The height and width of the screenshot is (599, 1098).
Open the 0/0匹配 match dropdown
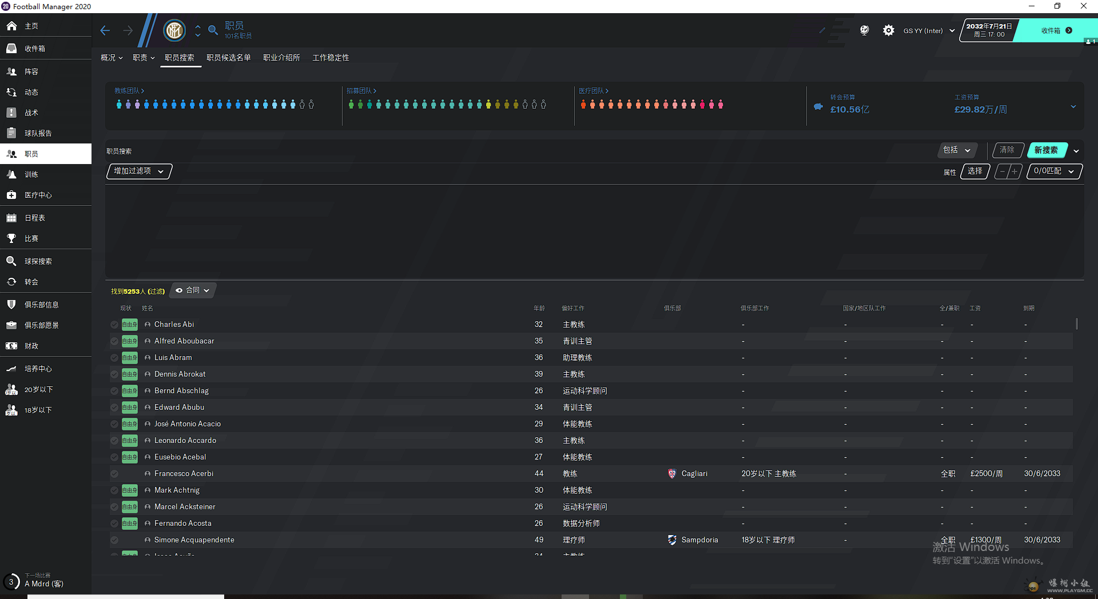tap(1054, 171)
